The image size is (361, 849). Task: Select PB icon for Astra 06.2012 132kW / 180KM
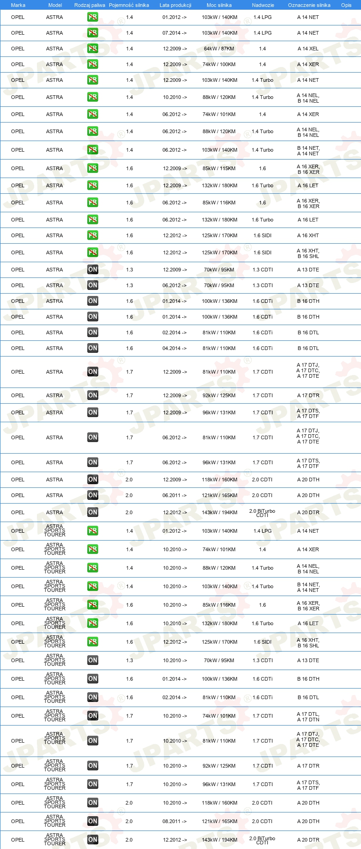(92, 220)
